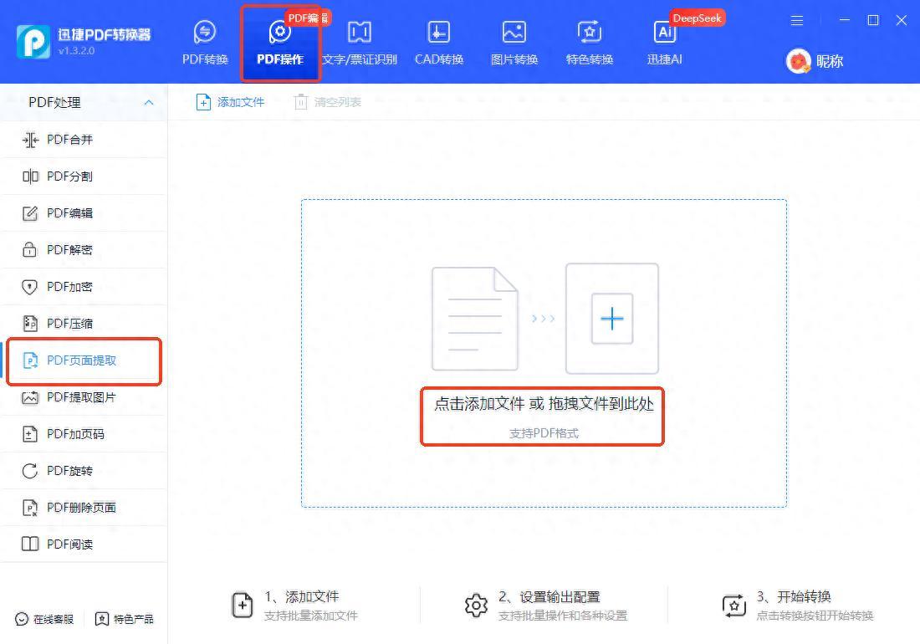920x644 pixels.
Task: Launch the 迅捷AI icon
Action: click(x=665, y=33)
